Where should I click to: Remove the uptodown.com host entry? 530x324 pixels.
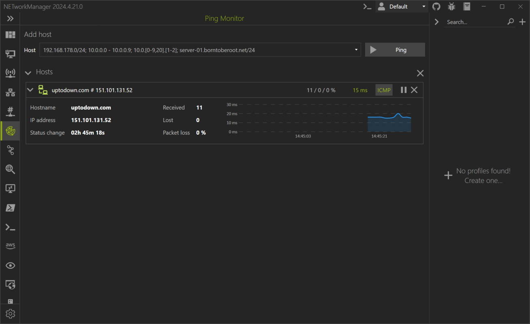click(414, 90)
